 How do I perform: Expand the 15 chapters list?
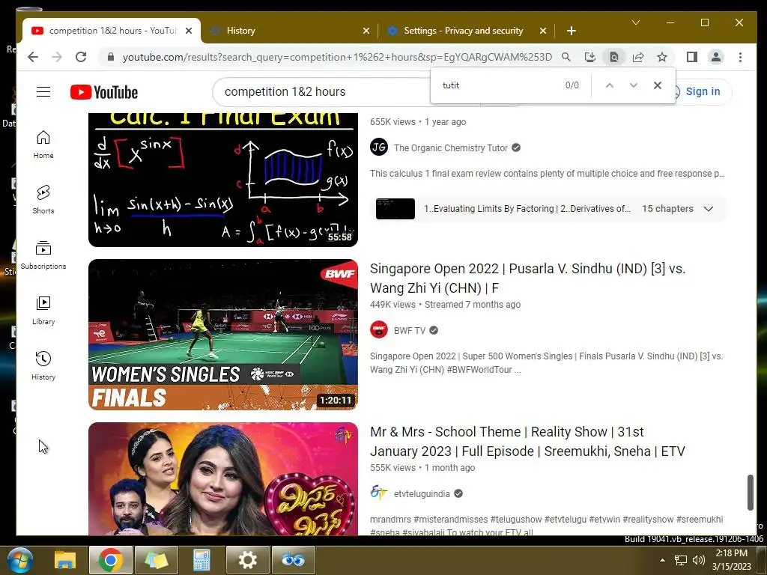[x=708, y=209]
